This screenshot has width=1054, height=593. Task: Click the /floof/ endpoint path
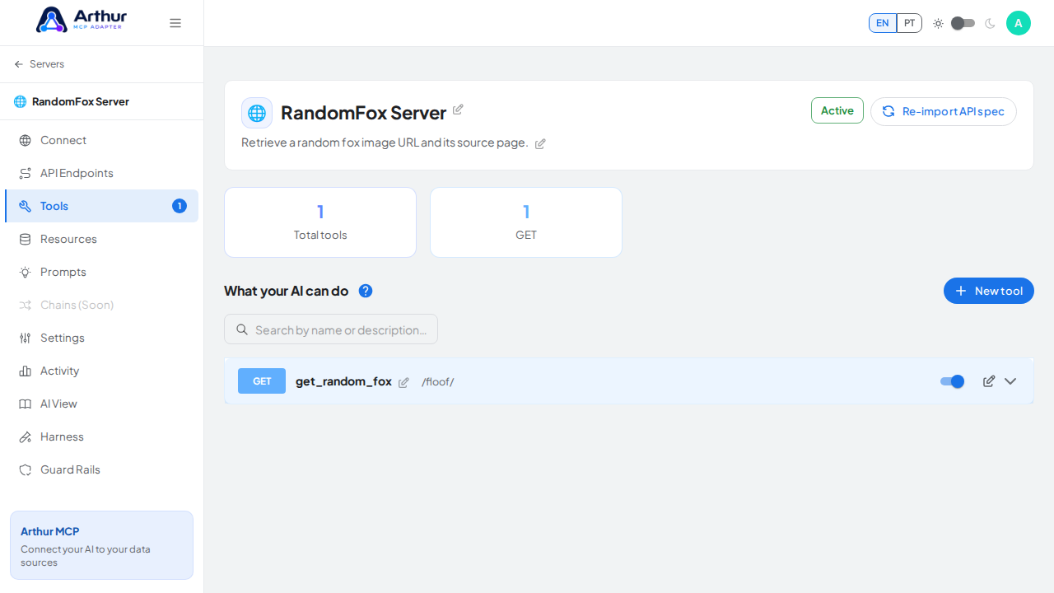(x=438, y=382)
